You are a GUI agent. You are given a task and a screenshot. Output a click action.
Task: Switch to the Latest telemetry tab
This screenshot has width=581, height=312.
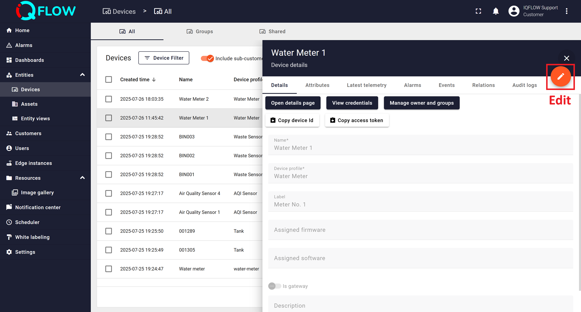(366, 85)
